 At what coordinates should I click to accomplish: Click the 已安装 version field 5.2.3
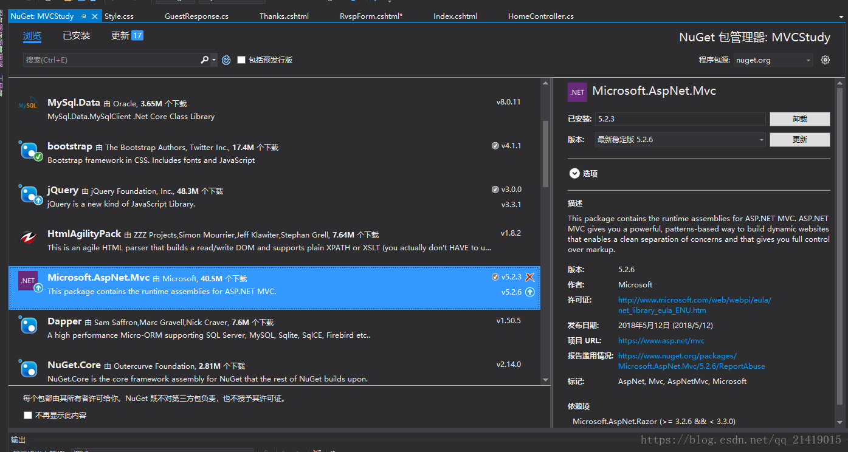(x=680, y=119)
